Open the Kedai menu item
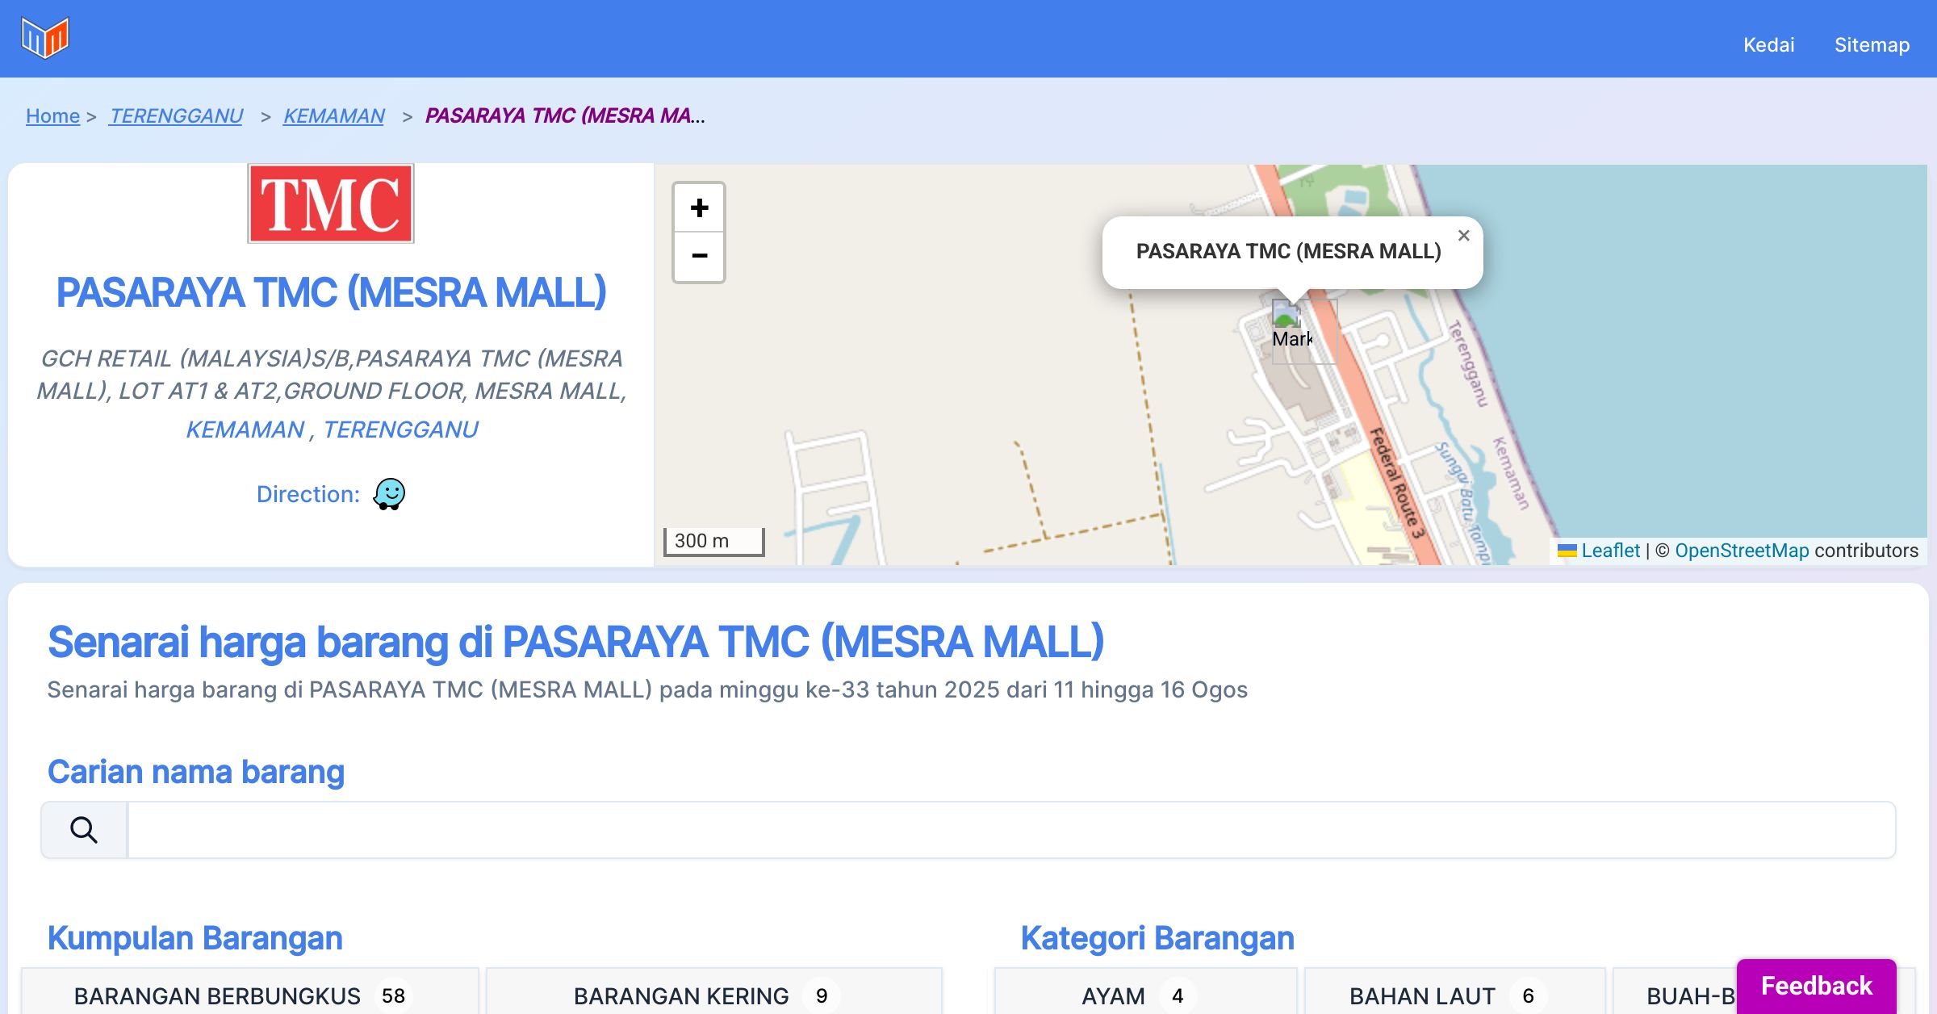1937x1014 pixels. 1768,44
